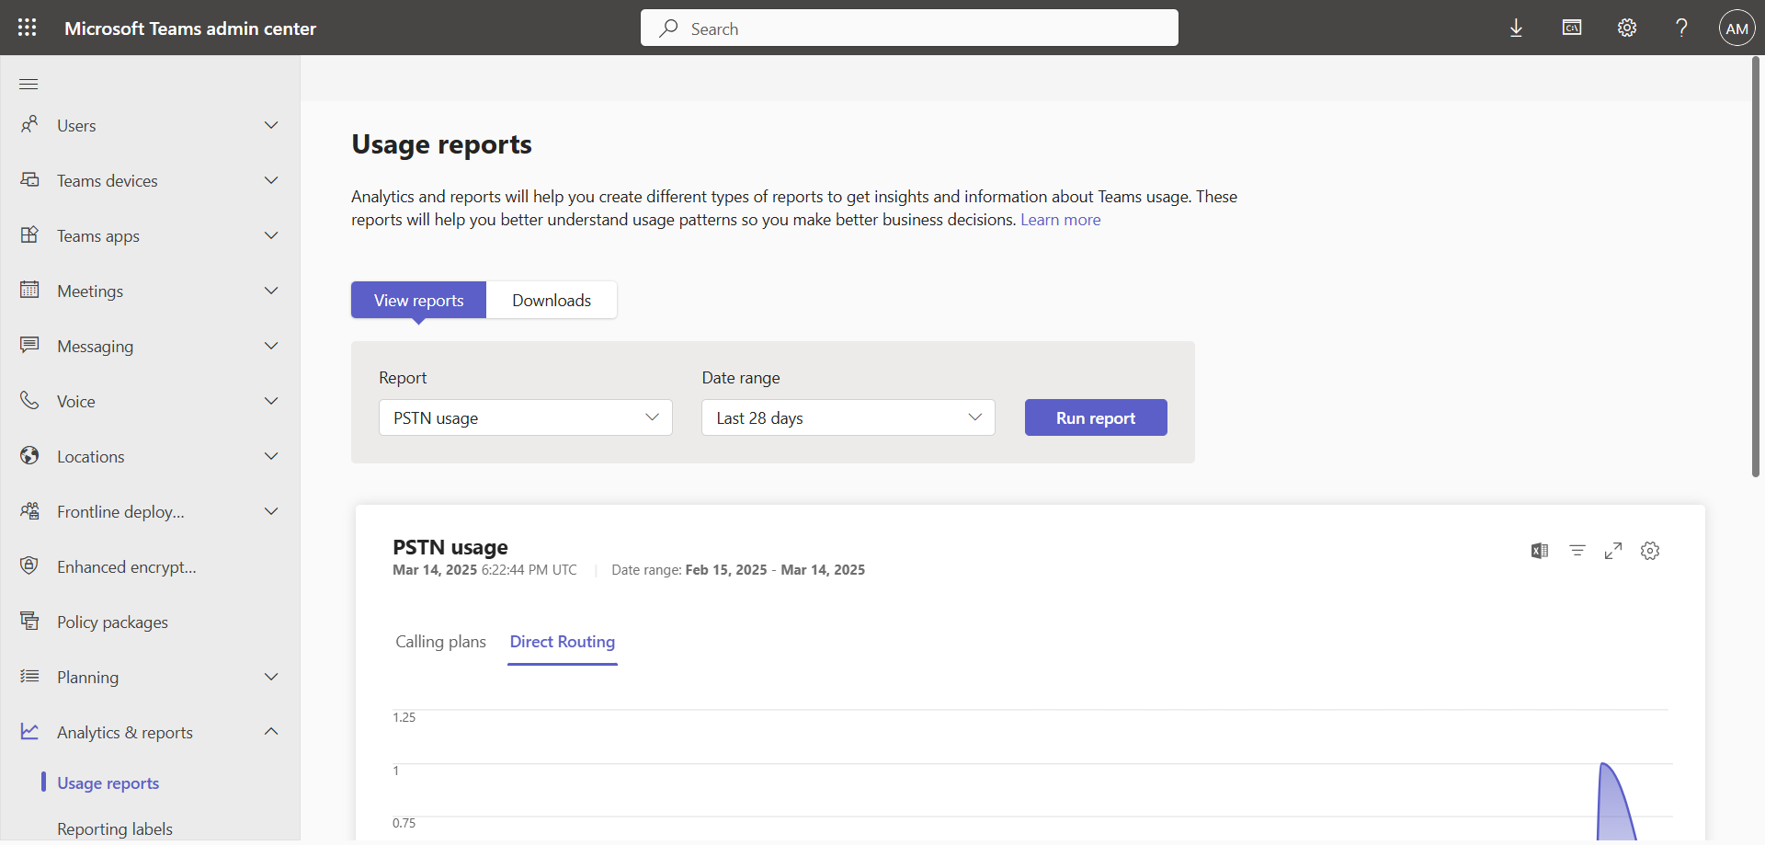Export PSTN usage report to Excel
This screenshot has width=1765, height=845.
click(x=1540, y=551)
